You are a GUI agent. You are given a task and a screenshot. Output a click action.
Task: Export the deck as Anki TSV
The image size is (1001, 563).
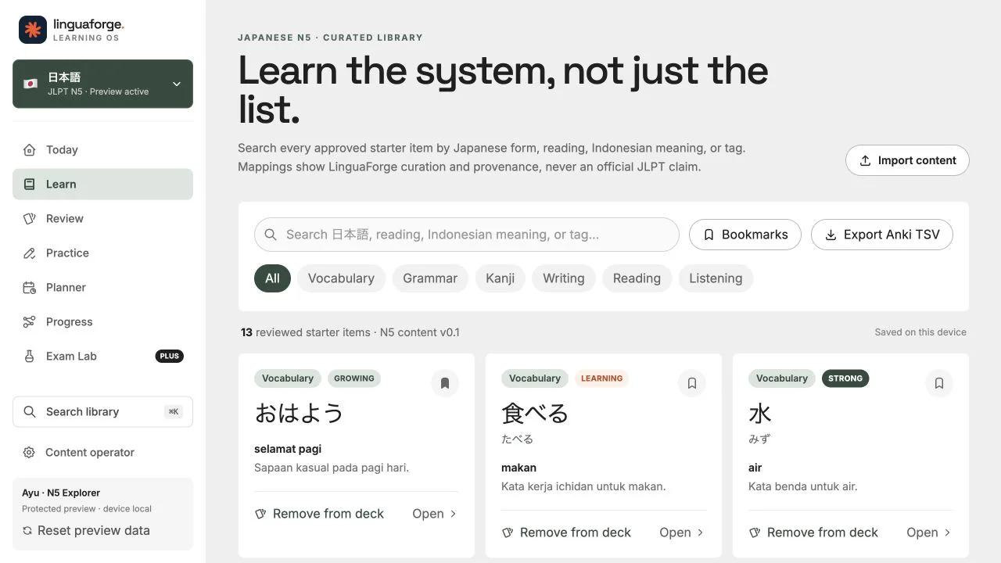point(882,235)
